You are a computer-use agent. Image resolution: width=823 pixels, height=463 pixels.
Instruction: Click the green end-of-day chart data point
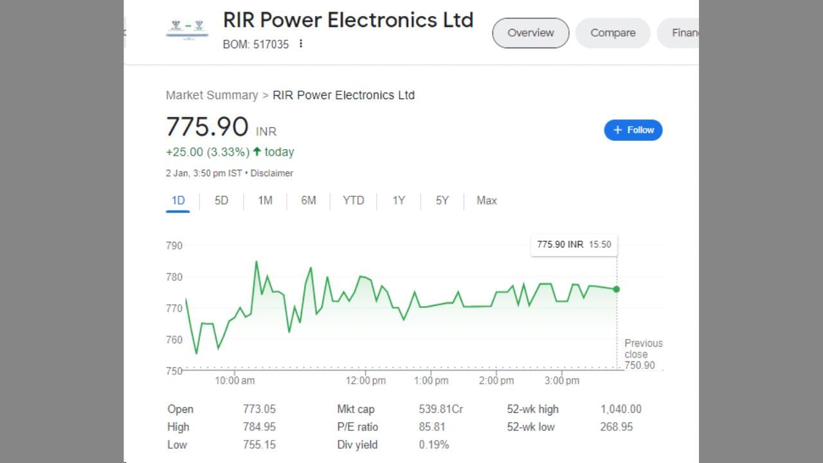point(617,289)
